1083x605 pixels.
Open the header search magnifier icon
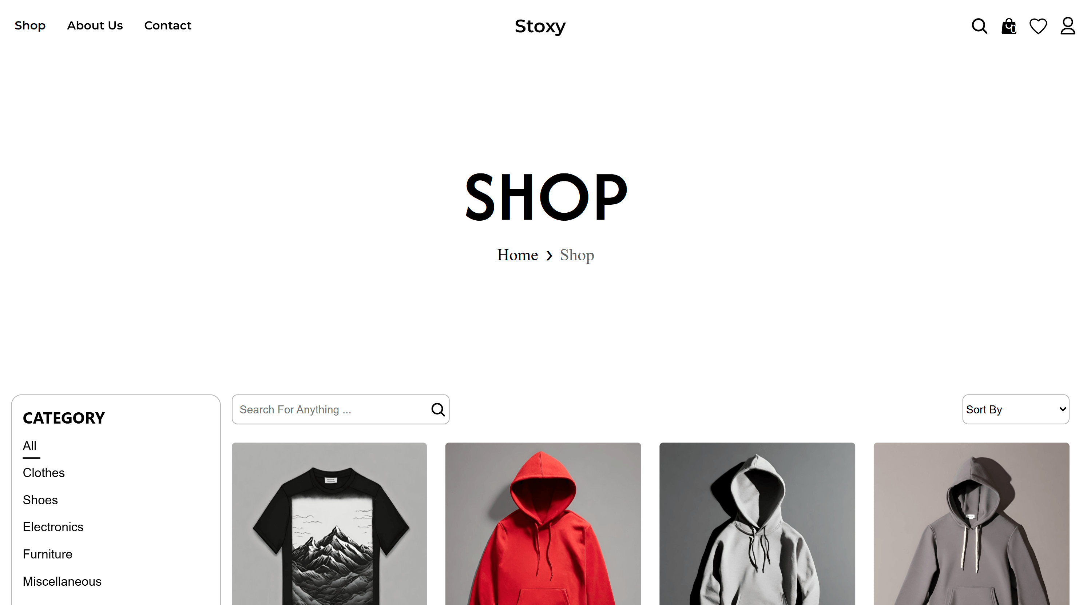pyautogui.click(x=979, y=26)
